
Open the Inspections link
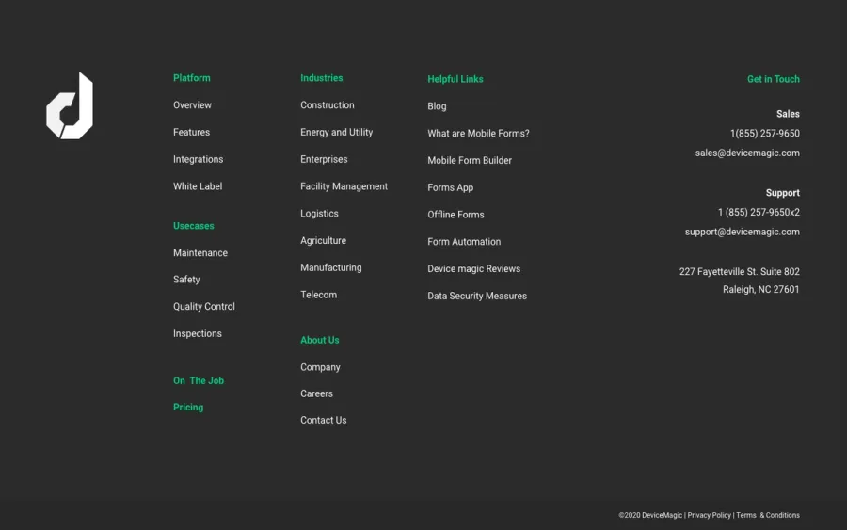tap(198, 333)
